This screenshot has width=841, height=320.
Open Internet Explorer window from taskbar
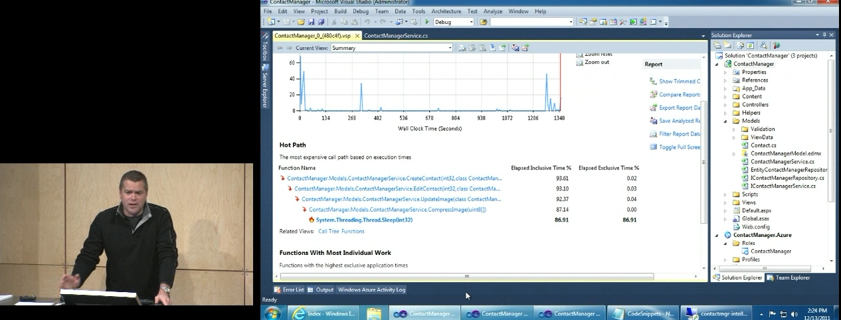325,313
